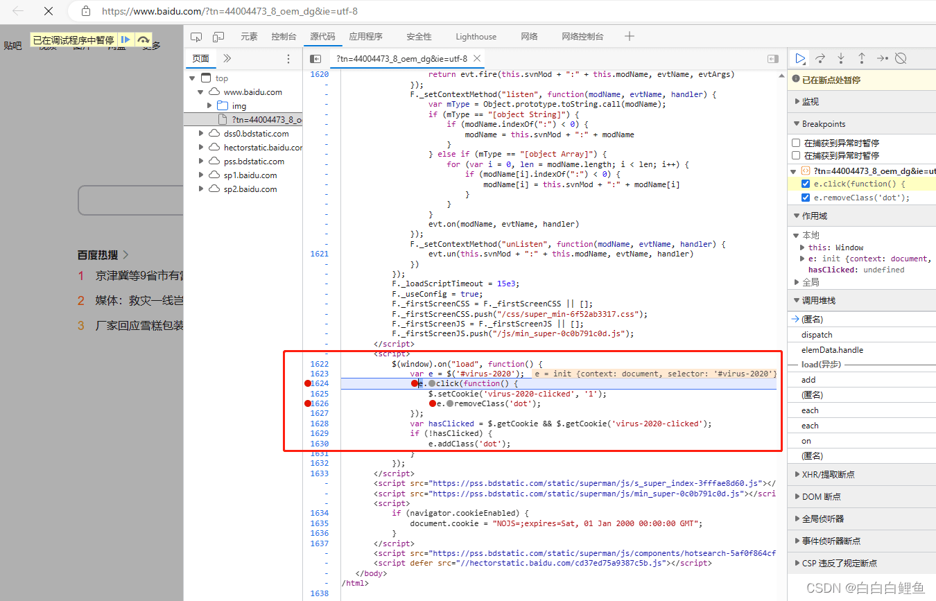936x601 pixels.
Task: Expand sp1.baidu.com tree node
Action: pos(201,175)
